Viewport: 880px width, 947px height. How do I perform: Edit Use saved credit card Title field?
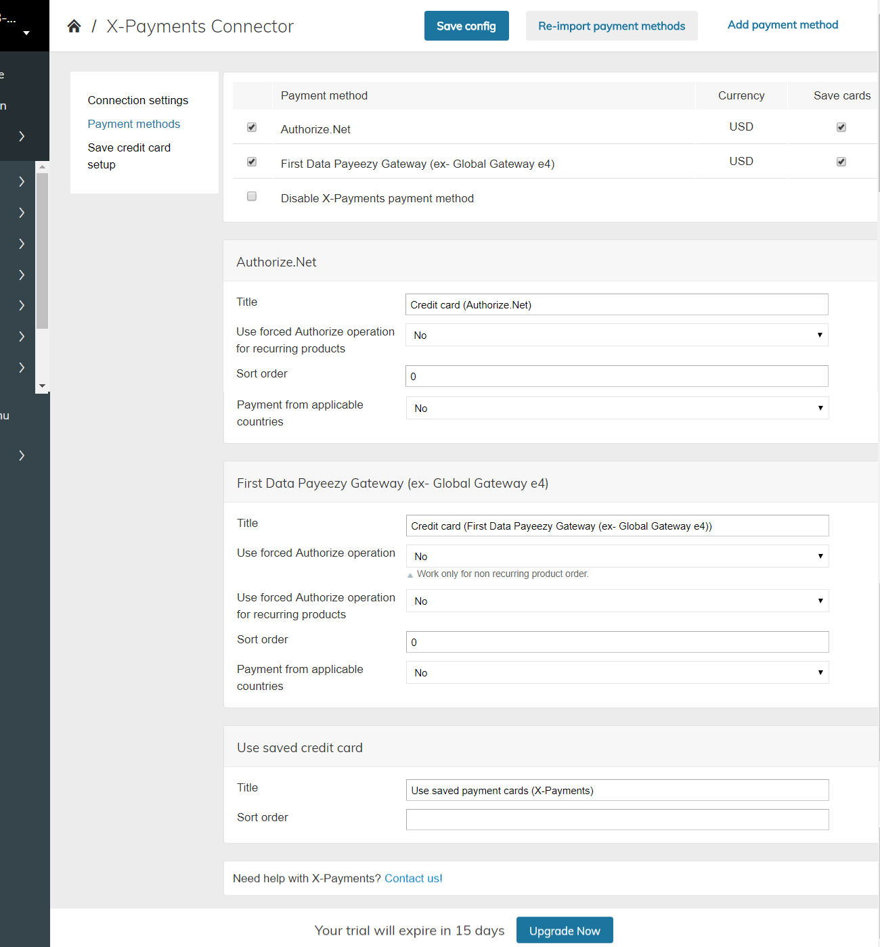click(x=617, y=790)
